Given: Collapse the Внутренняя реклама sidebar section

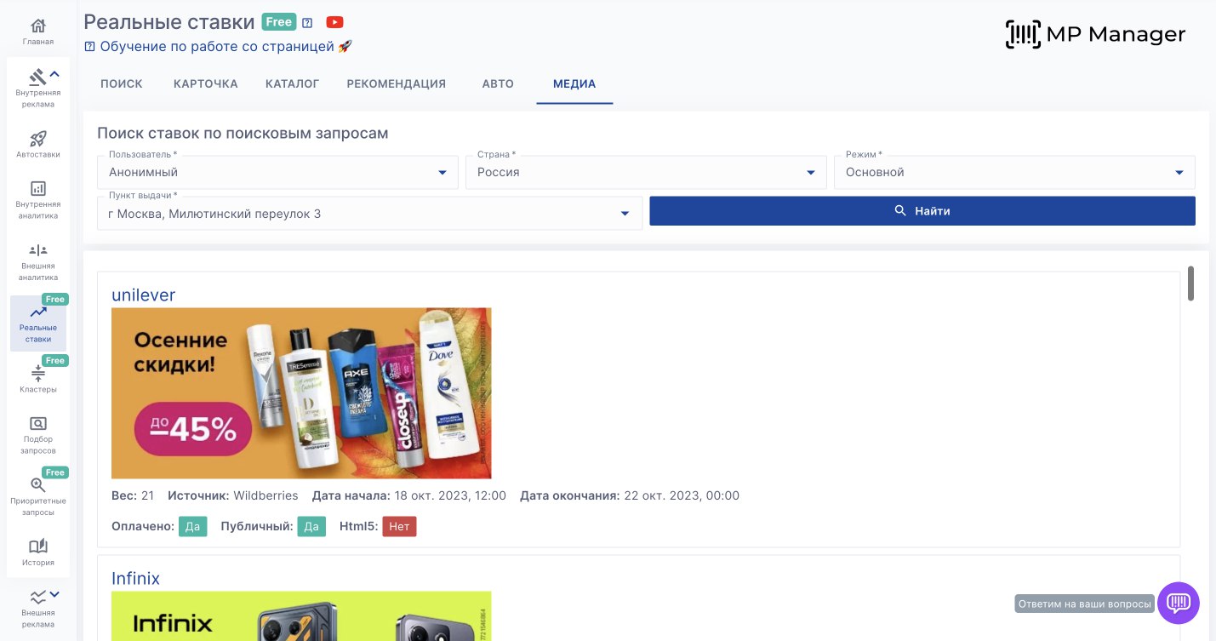Looking at the screenshot, I should [54, 75].
